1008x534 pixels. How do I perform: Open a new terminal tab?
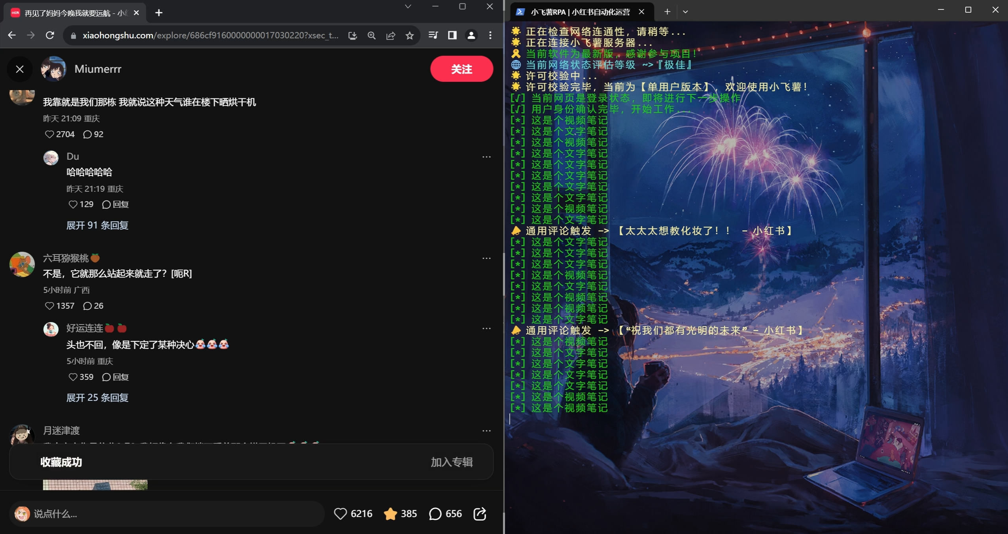(x=667, y=12)
